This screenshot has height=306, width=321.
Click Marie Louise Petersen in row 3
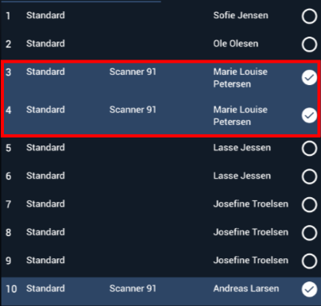coord(240,78)
